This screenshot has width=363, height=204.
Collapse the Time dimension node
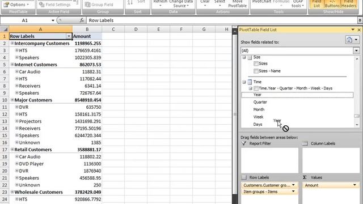point(244,82)
